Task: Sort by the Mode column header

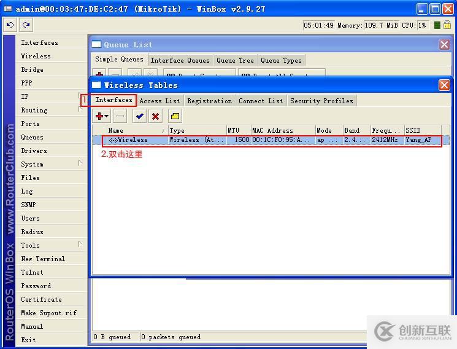Action: click(329, 130)
